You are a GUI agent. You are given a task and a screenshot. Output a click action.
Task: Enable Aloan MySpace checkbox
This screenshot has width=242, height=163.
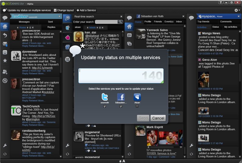click(137, 106)
